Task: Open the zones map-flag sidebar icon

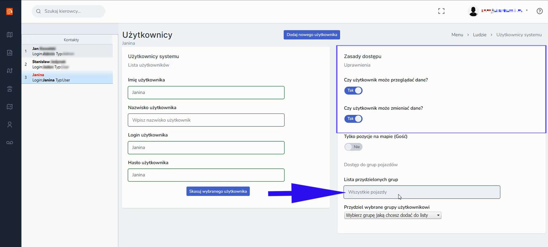Action: point(10,107)
